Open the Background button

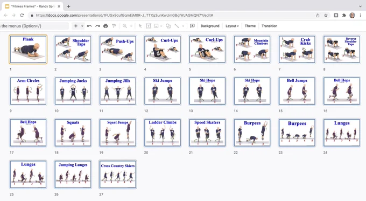tap(210, 26)
